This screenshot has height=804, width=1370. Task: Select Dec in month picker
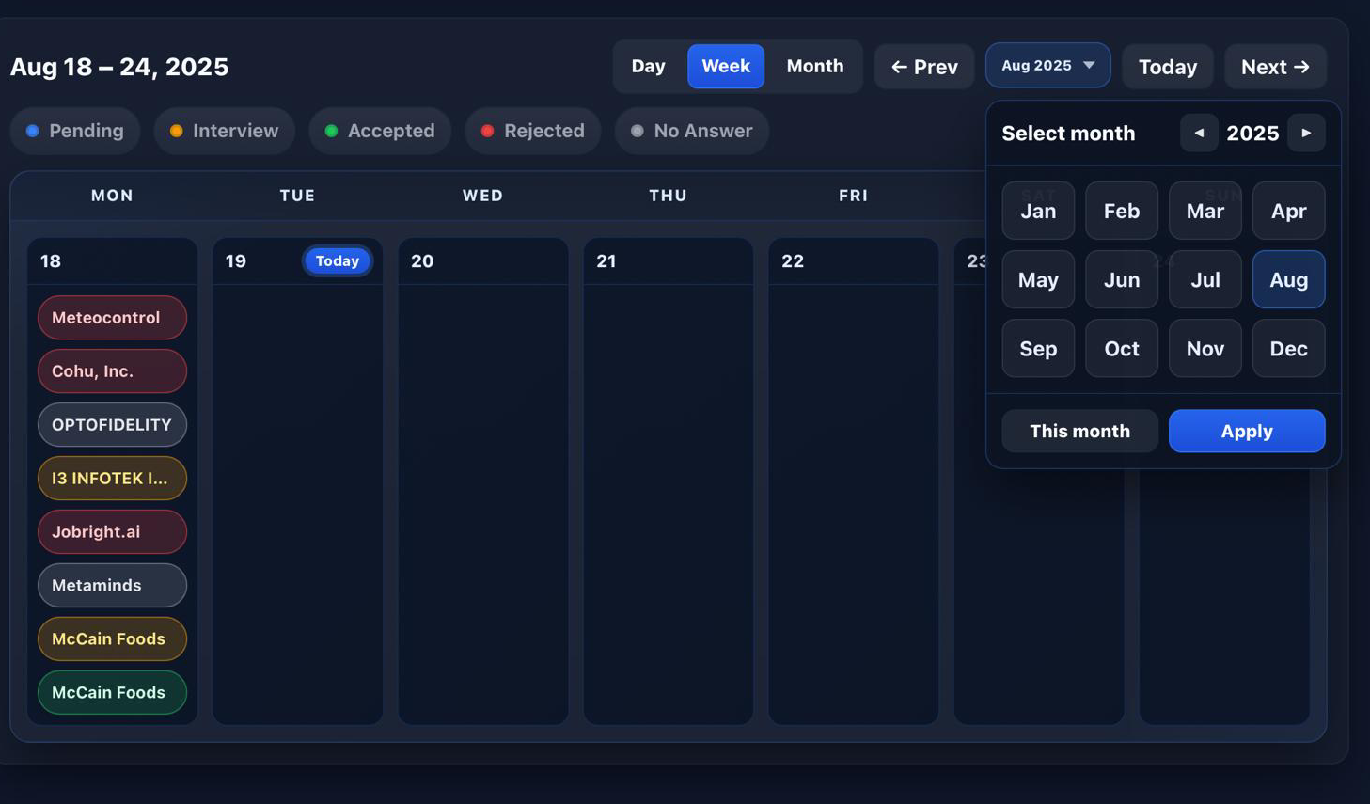coord(1289,348)
